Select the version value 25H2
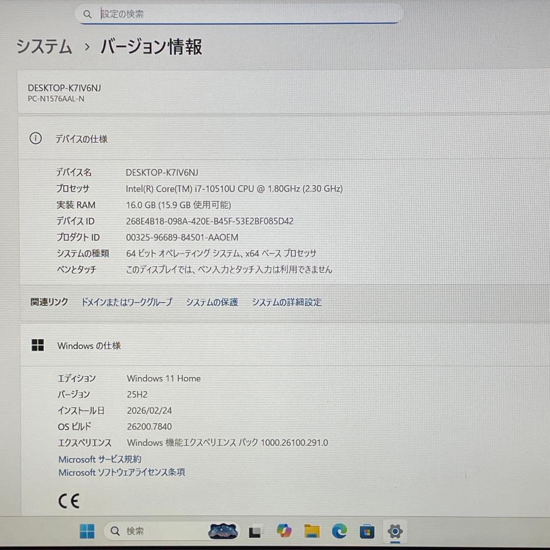The height and width of the screenshot is (550, 550). pos(137,394)
